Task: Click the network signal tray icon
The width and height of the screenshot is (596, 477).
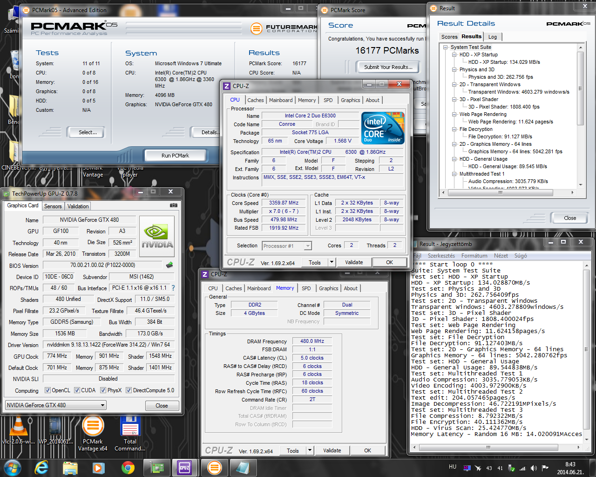Action: 522,468
